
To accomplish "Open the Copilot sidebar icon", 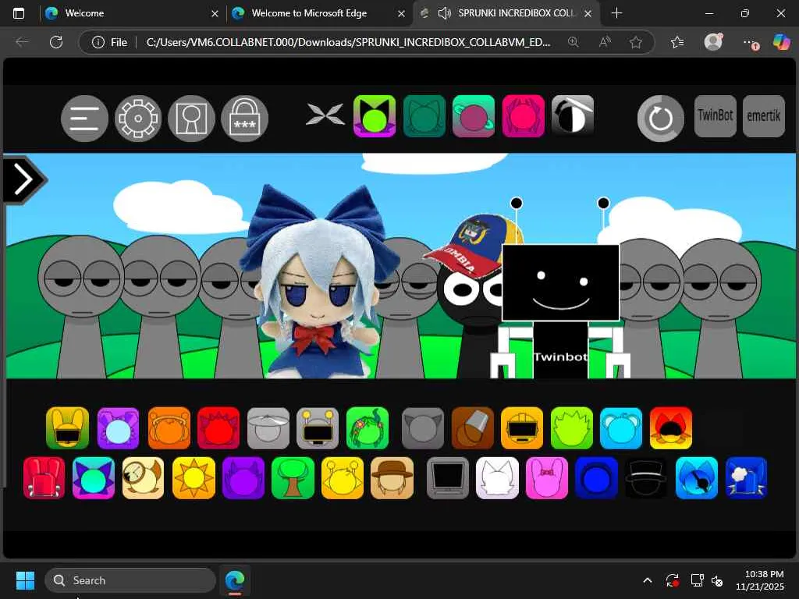I will point(780,42).
